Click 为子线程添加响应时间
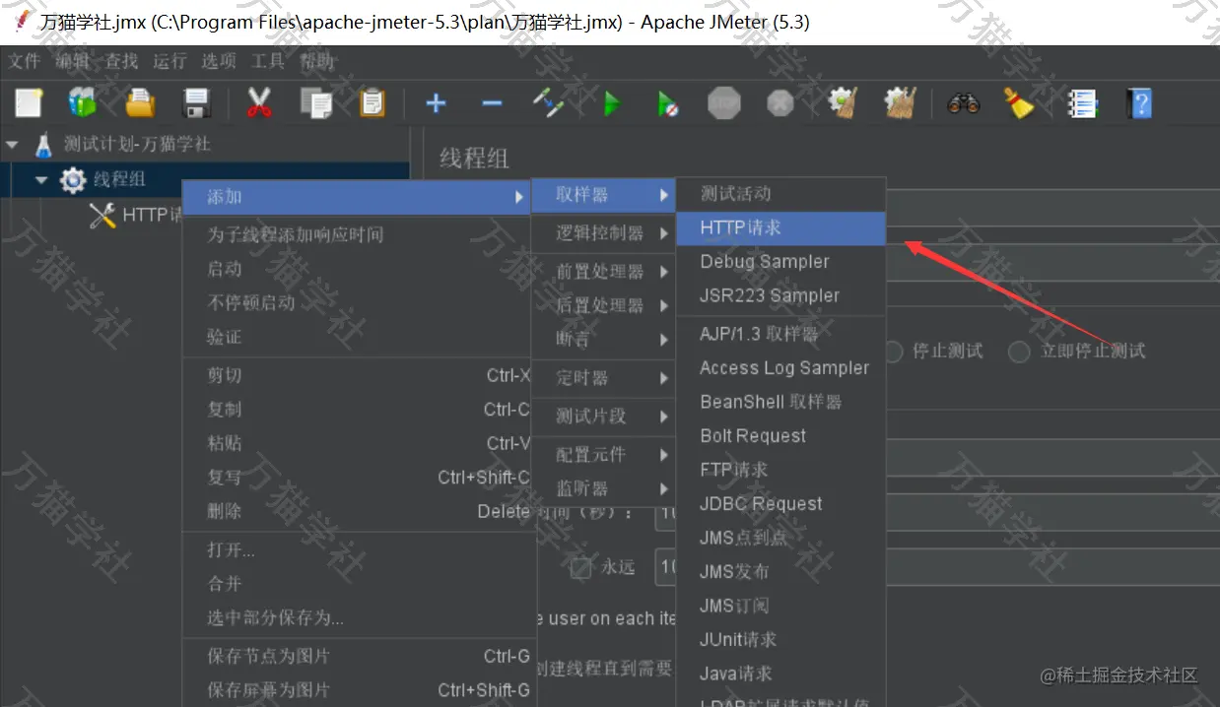The image size is (1220, 707). (x=357, y=235)
